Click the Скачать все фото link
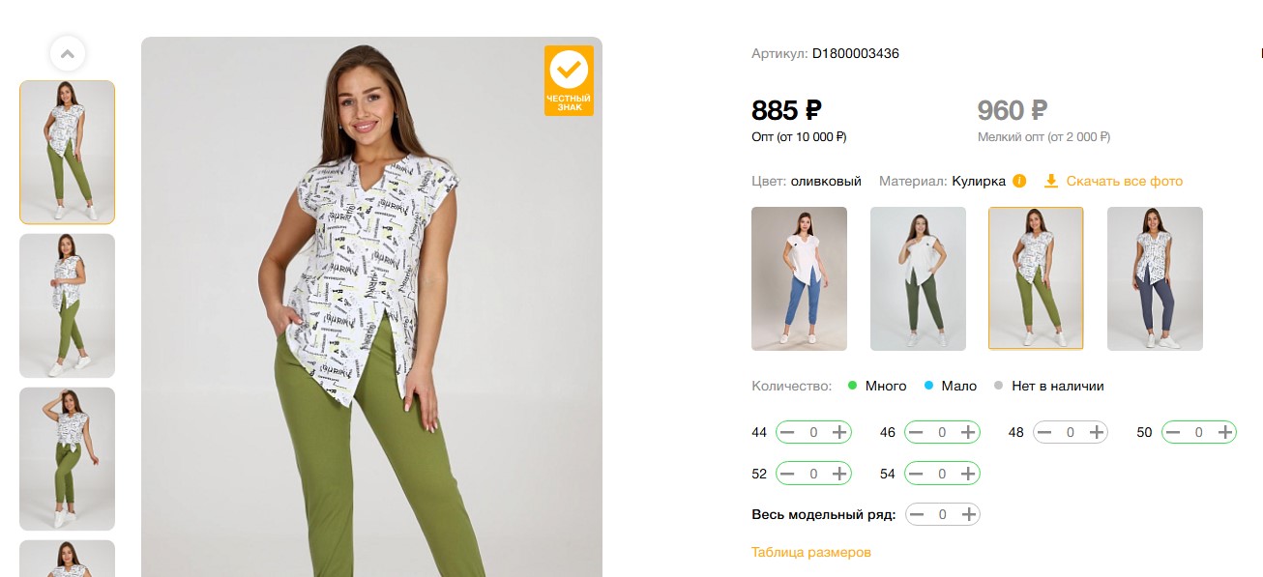The width and height of the screenshot is (1263, 577). click(1124, 182)
